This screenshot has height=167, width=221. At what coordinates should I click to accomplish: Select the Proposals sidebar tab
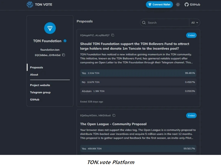36,67
